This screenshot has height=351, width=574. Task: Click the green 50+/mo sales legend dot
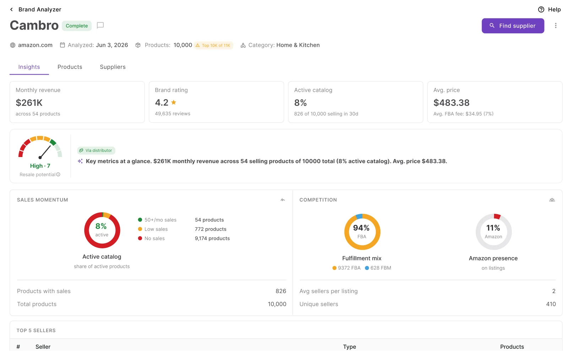(140, 220)
